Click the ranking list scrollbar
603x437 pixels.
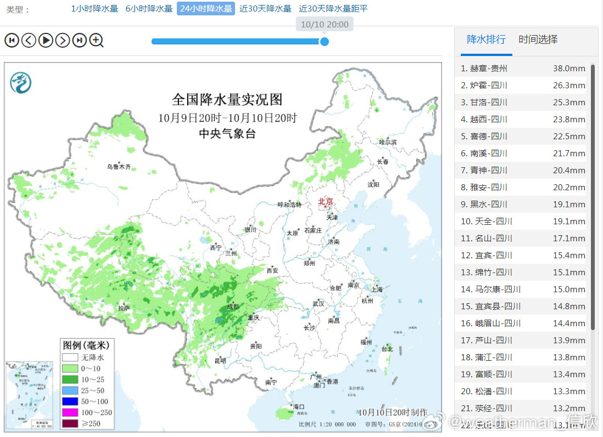(593, 197)
